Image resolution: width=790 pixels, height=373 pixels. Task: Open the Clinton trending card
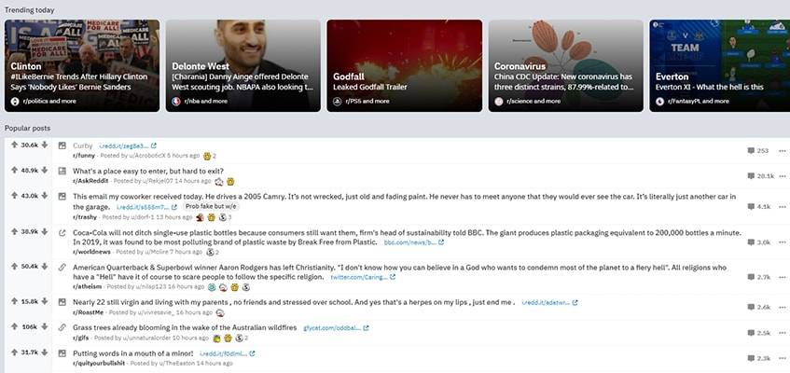[82, 65]
